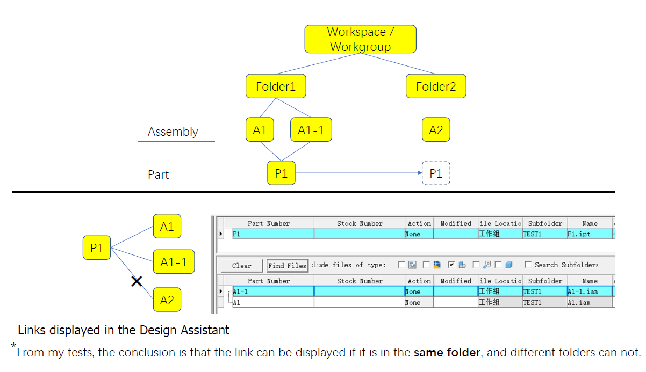Click the Folder2 node
Viewport: 646px width, 372px height.
click(436, 86)
